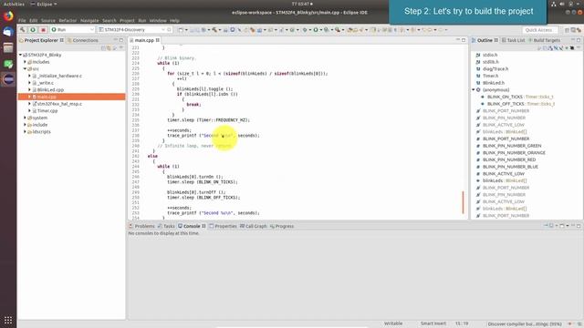Viewport: 584px width, 328px height.
Task: Click the green Launch run button
Action: click(x=33, y=29)
